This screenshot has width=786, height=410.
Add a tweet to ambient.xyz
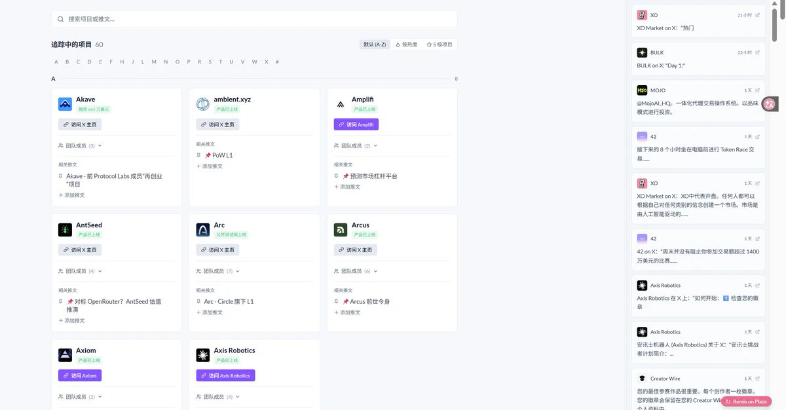[210, 166]
